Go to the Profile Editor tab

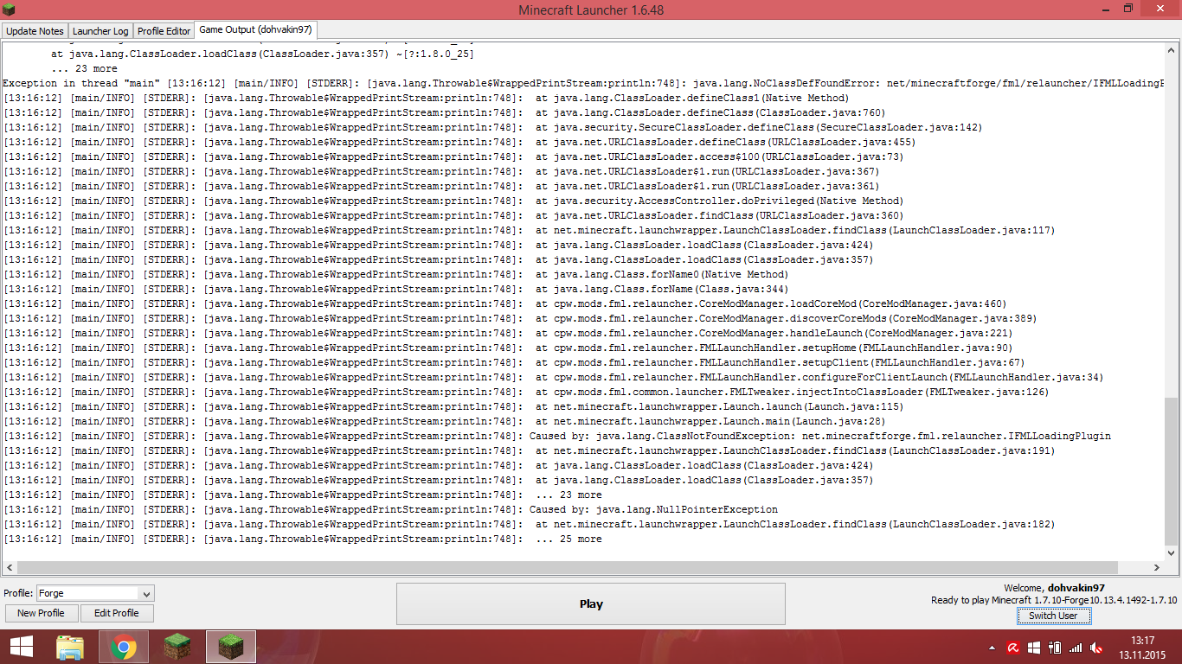coord(164,31)
